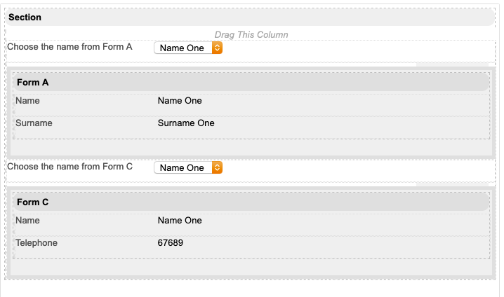The image size is (504, 297).
Task: Click the Name One value in Form C
Action: coord(180,221)
